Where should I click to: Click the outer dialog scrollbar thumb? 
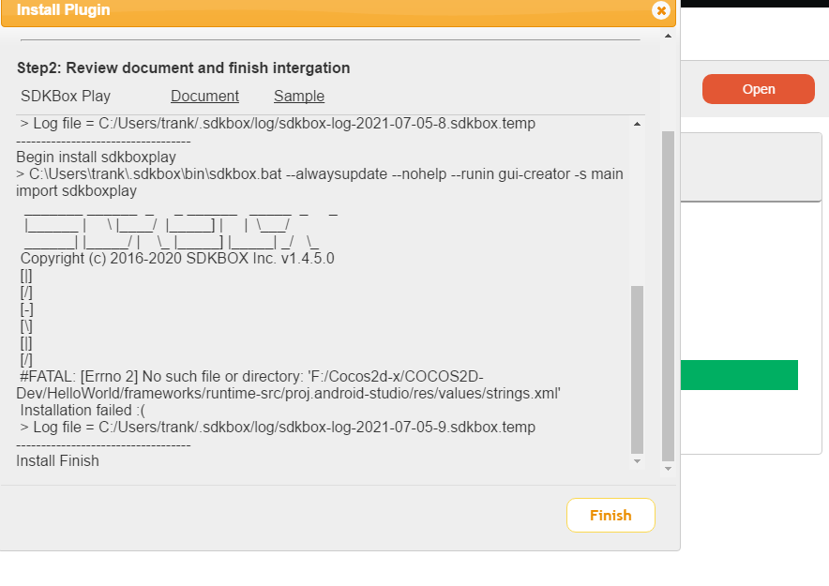(668, 296)
